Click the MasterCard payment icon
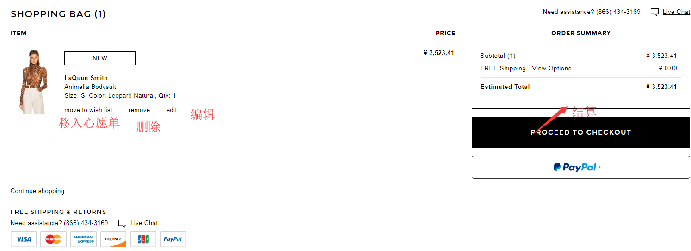The height and width of the screenshot is (251, 691). tap(54, 239)
